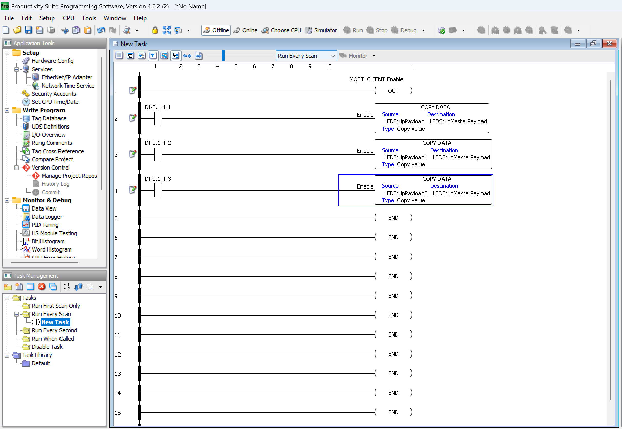Open the Help menu
The image size is (622, 429).
pos(140,18)
